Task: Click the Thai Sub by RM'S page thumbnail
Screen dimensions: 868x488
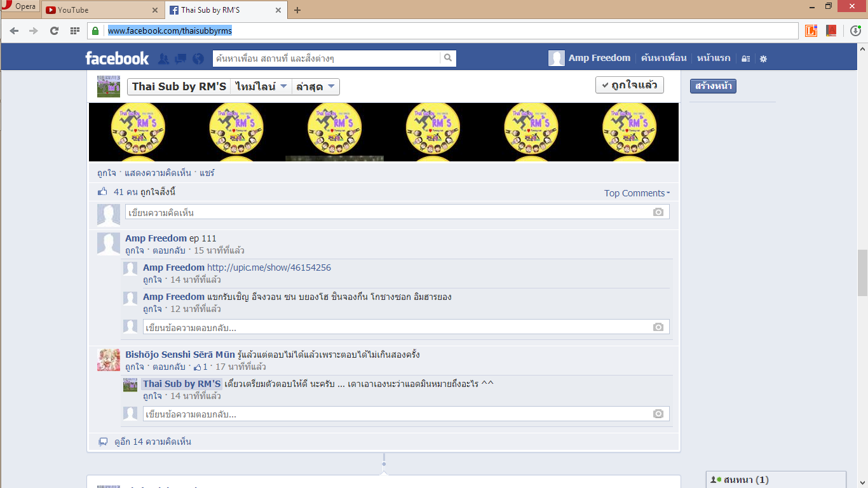Action: click(x=109, y=86)
